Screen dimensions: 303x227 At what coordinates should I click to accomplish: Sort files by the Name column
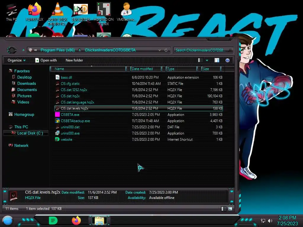coord(88,69)
